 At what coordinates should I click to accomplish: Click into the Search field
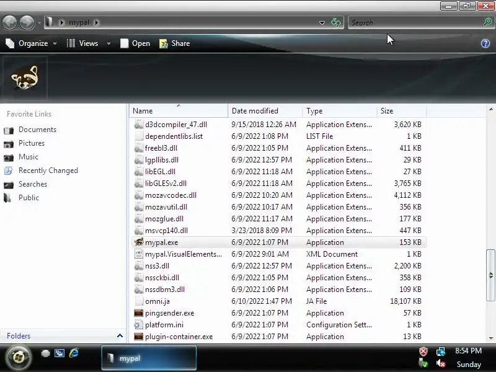tap(415, 23)
